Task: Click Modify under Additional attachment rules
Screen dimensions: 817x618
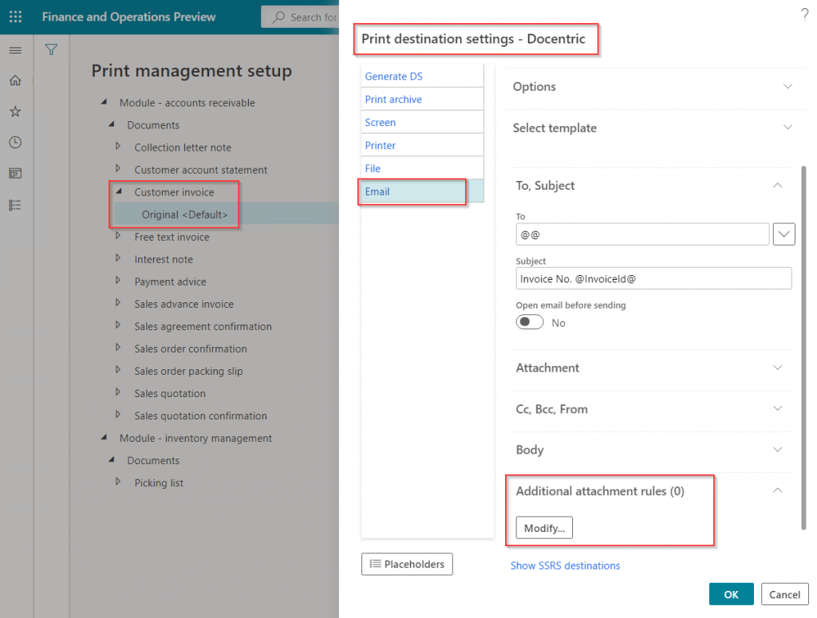Action: click(543, 527)
